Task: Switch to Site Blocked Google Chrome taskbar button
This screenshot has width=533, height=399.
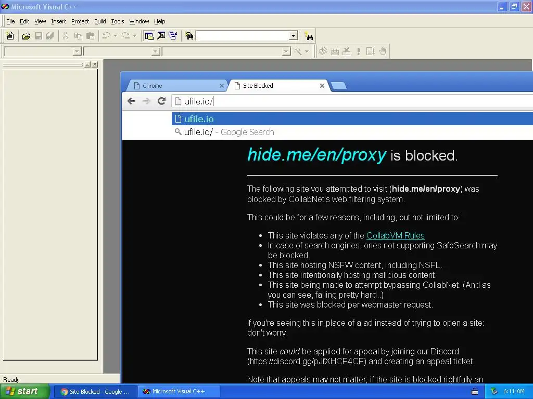Action: click(96, 392)
